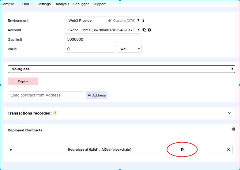
Task: Copy the deployed Hourglass contract address
Action: [182, 149]
